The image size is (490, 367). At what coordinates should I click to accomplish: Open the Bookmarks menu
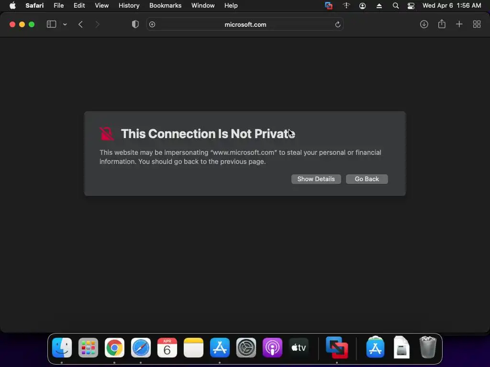coord(165,6)
